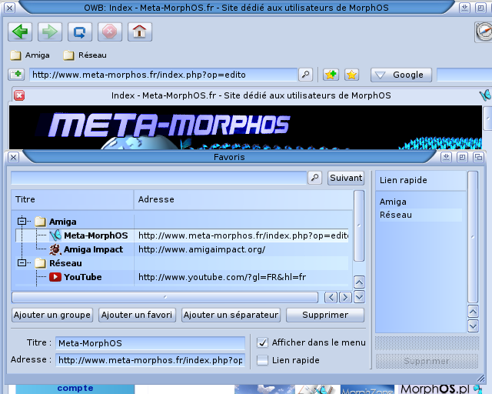The image size is (492, 394).
Task: Click the favorites list horizontal scrollbar
Action: [165, 297]
